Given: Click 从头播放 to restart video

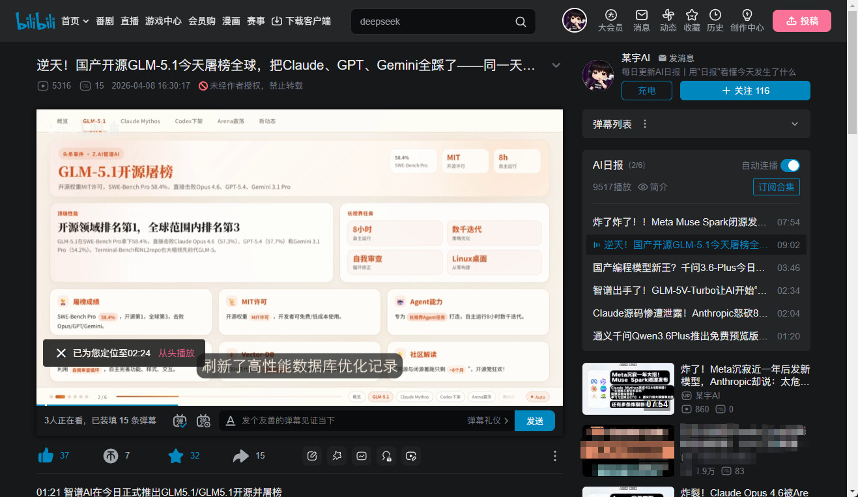Looking at the screenshot, I should coord(177,353).
